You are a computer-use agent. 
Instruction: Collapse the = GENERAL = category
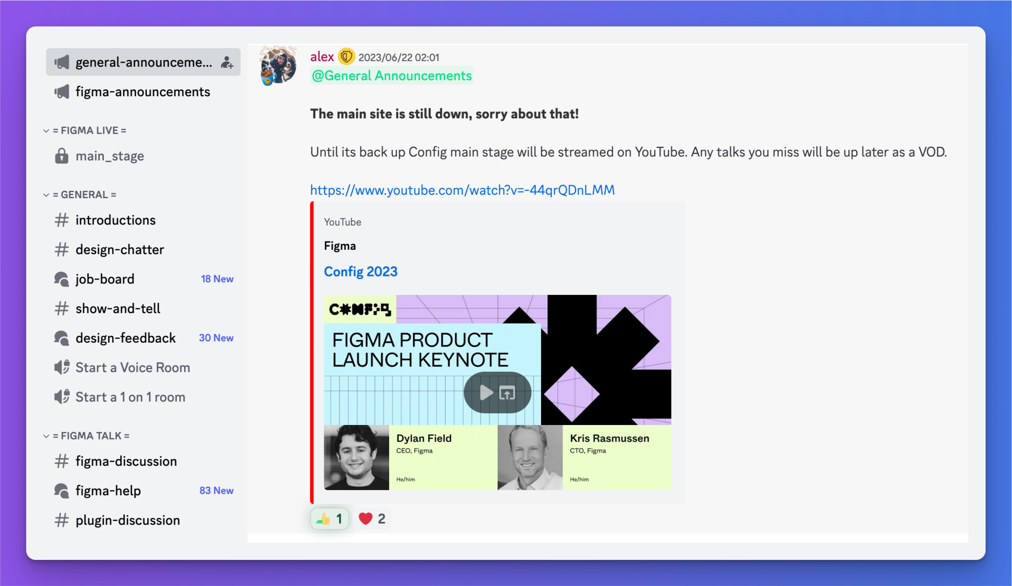tap(80, 195)
